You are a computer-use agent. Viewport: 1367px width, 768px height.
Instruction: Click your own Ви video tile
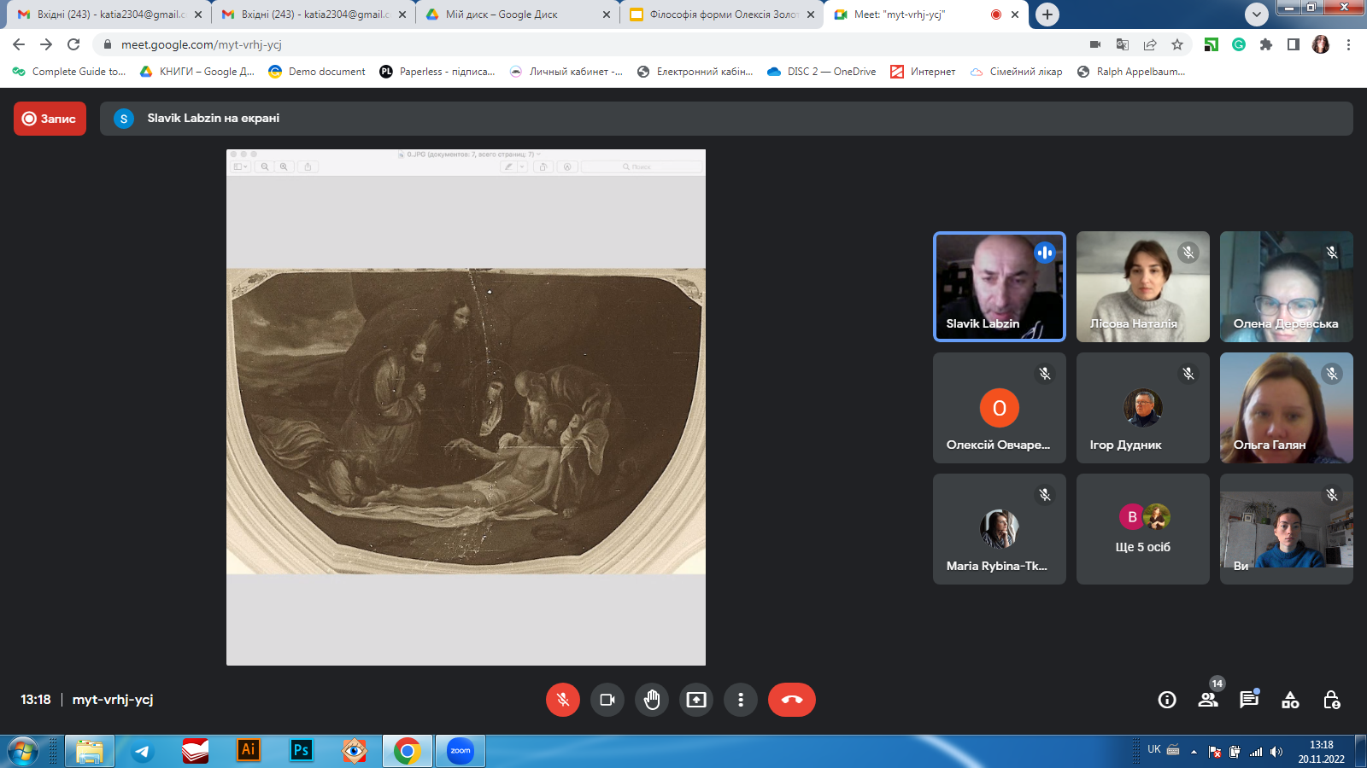pyautogui.click(x=1287, y=529)
